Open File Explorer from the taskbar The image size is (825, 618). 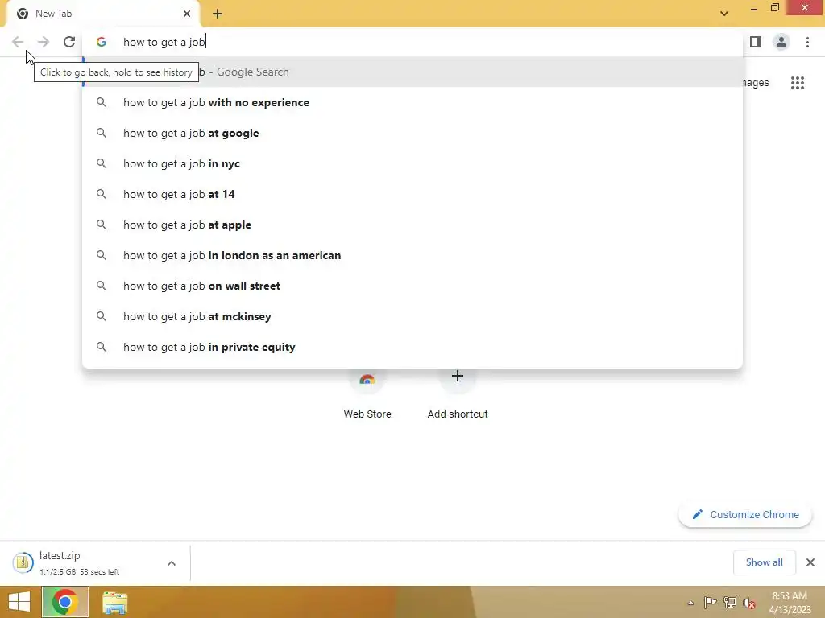tap(114, 602)
